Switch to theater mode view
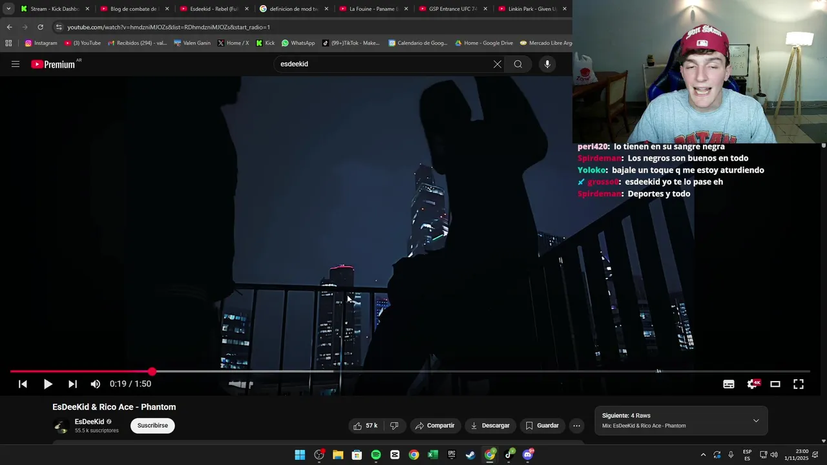This screenshot has width=827, height=465. [775, 384]
